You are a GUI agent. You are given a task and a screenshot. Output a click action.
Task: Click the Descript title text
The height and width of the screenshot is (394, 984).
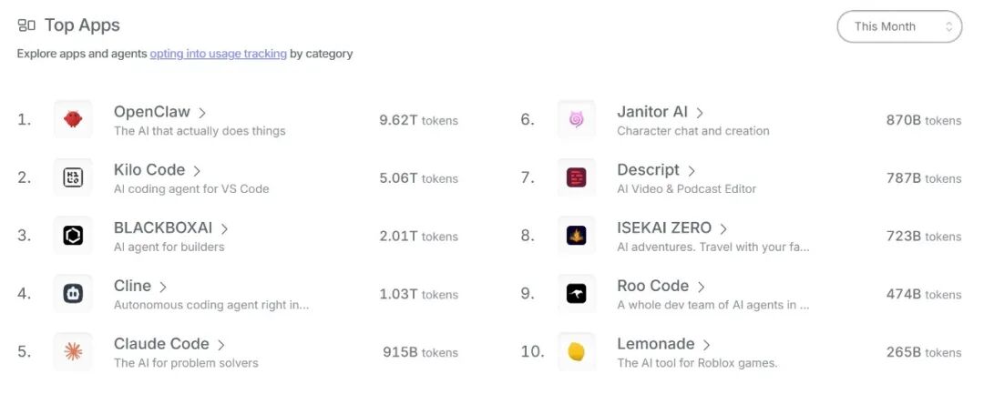pos(648,170)
